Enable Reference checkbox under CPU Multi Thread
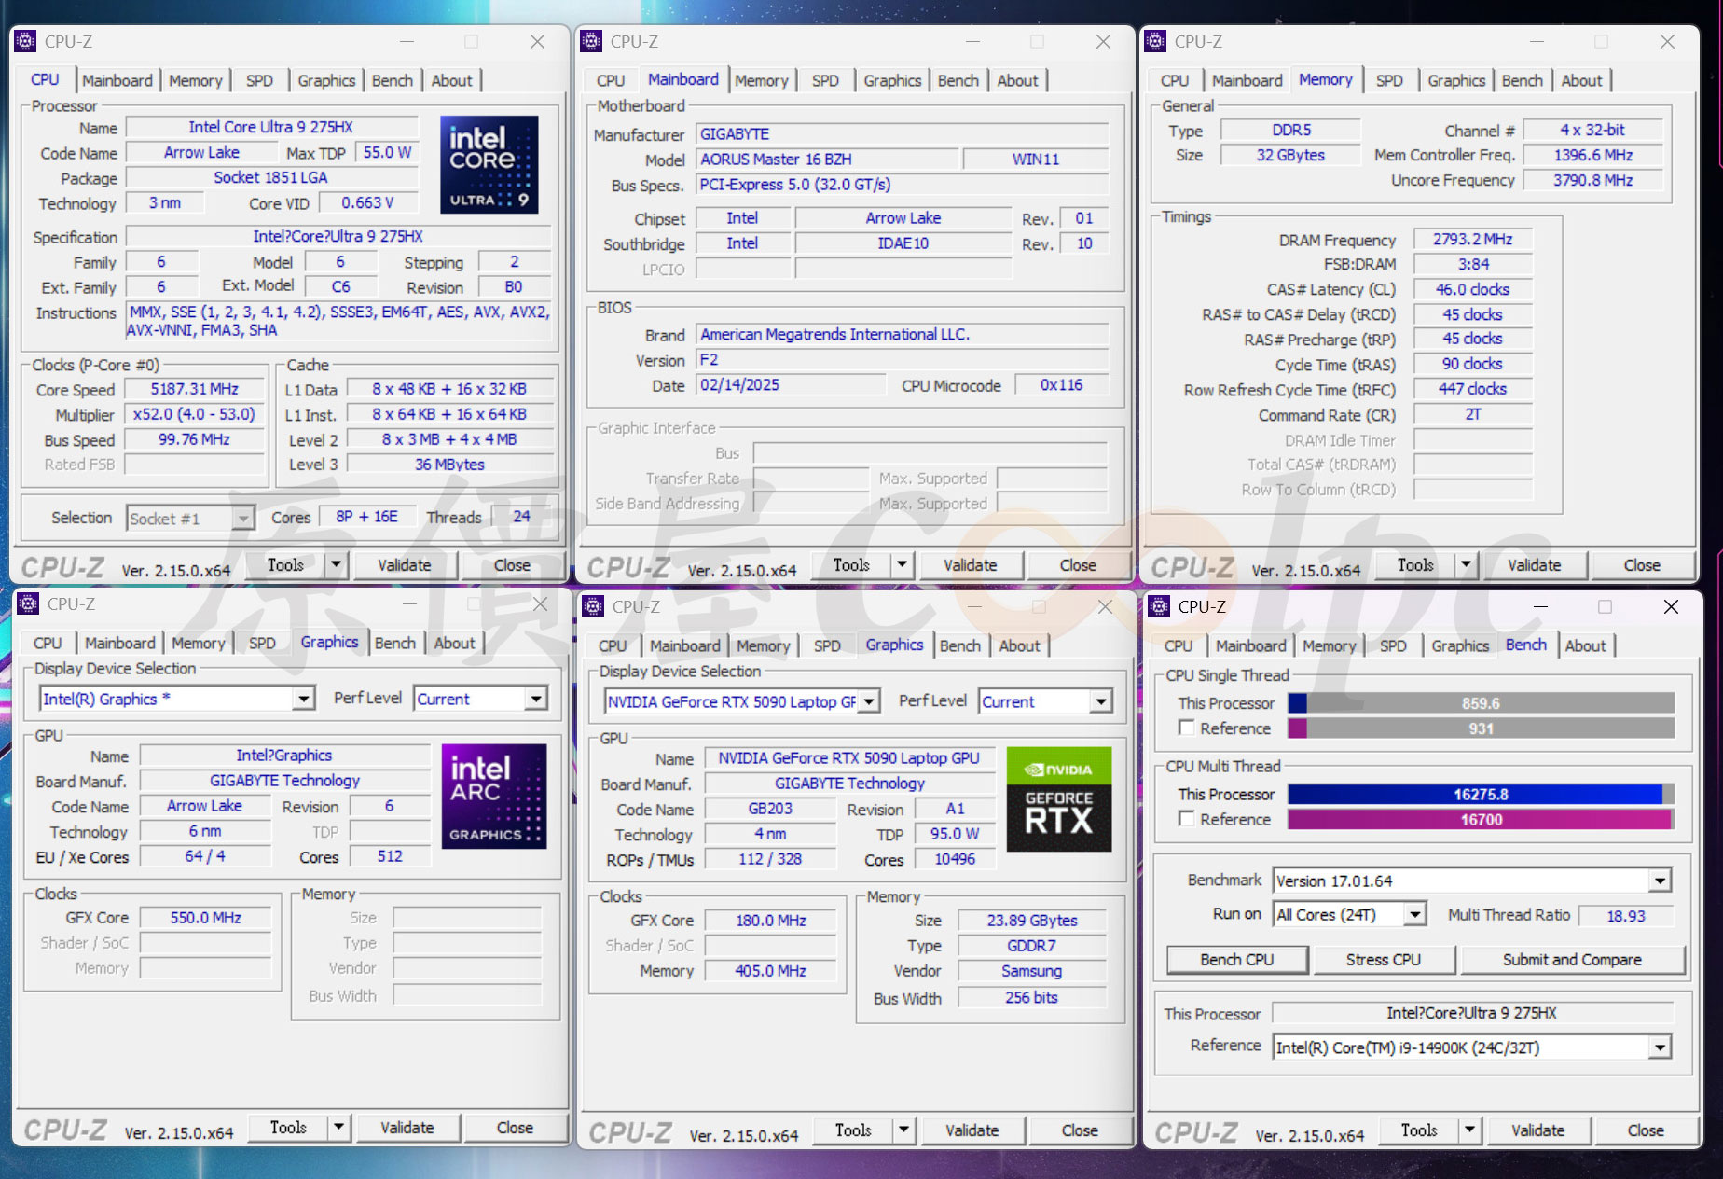The image size is (1723, 1179). (x=1187, y=819)
